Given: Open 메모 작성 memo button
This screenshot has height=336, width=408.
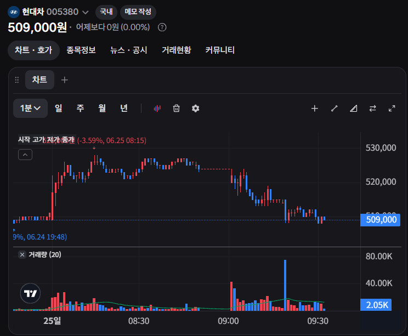Looking at the screenshot, I should click(x=138, y=12).
